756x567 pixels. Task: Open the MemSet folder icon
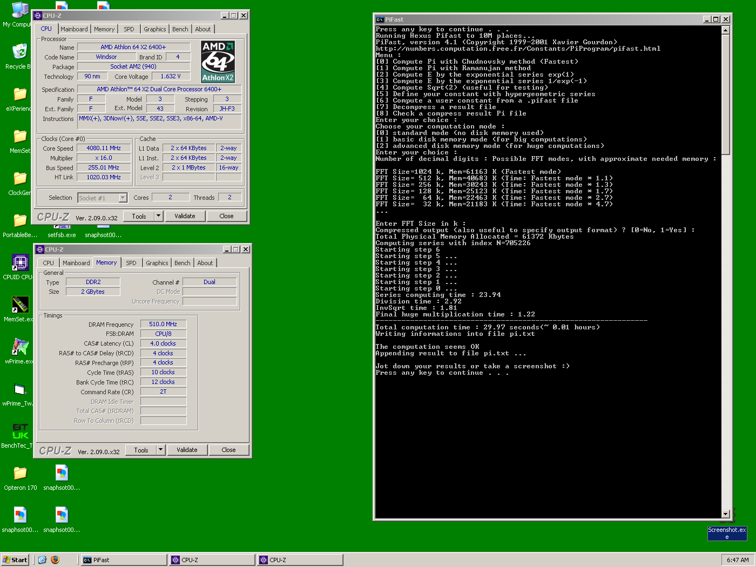point(19,137)
